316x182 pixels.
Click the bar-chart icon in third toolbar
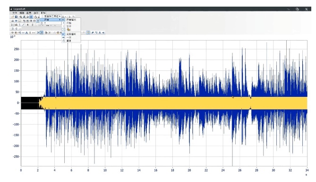pos(16,25)
